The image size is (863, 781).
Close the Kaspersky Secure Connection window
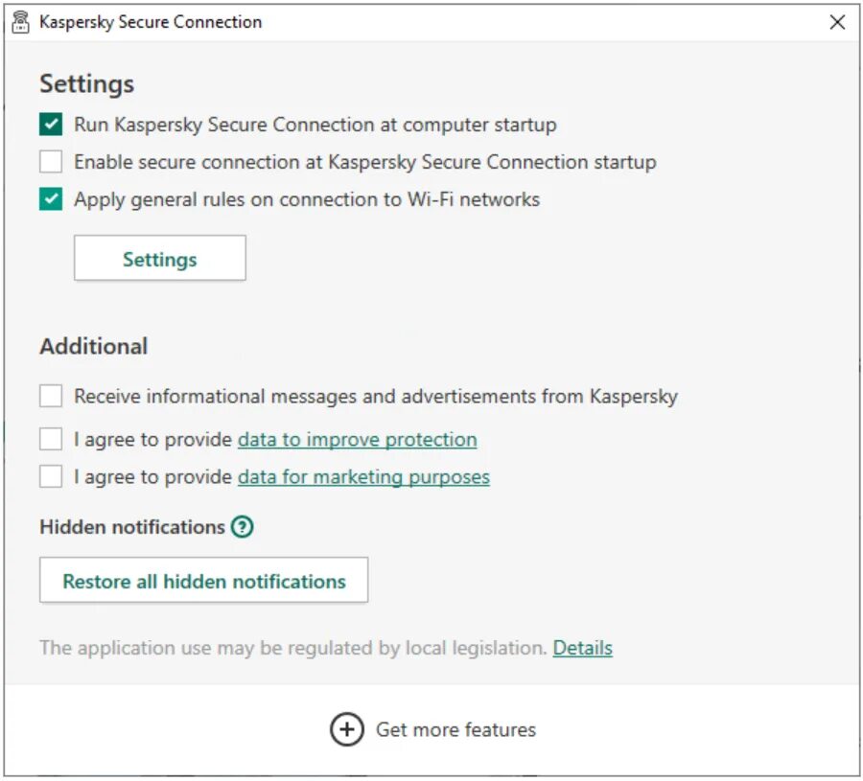pyautogui.click(x=837, y=22)
